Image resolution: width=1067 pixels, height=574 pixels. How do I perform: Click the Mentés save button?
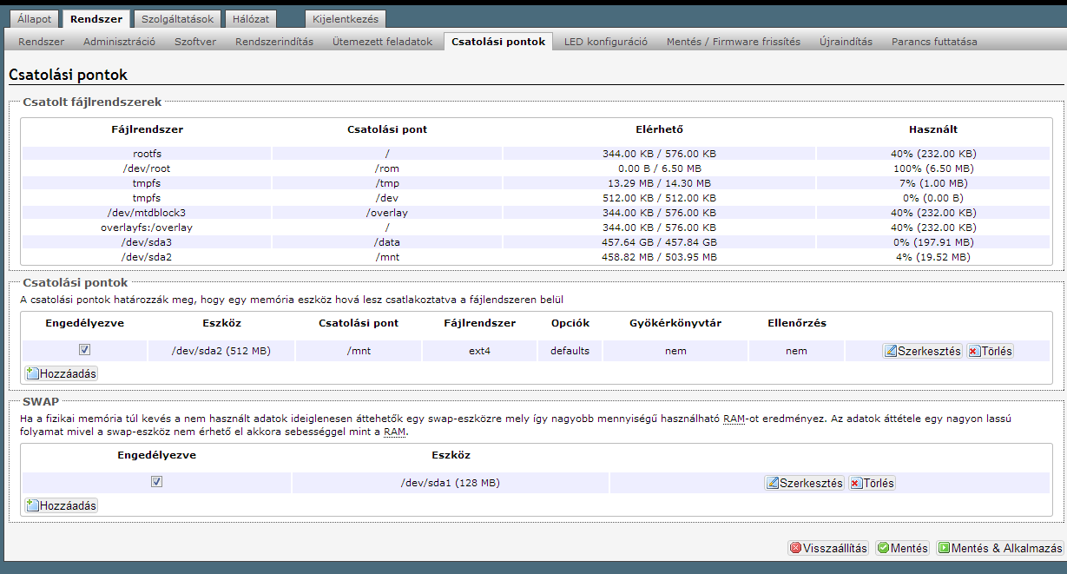(x=902, y=549)
